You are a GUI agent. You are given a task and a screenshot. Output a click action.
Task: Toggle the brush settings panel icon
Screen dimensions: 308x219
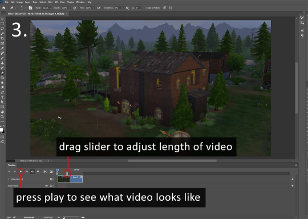pyautogui.click(x=30, y=8)
